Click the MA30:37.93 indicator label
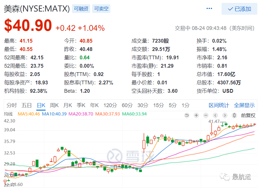259x188 pixels. pyautogui.click(x=107, y=114)
